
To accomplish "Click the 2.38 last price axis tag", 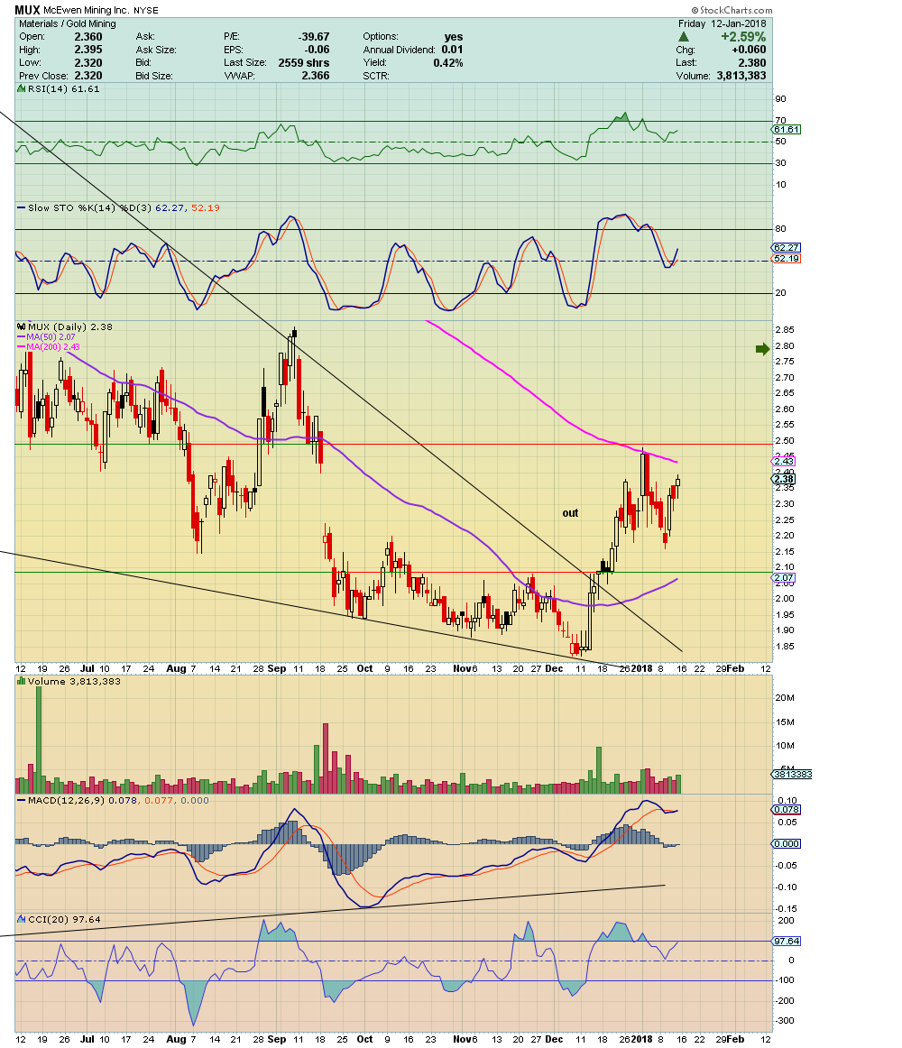I will [x=784, y=479].
